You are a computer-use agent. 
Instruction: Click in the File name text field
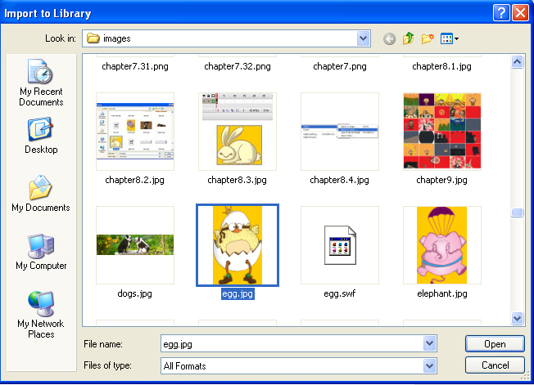[292, 344]
